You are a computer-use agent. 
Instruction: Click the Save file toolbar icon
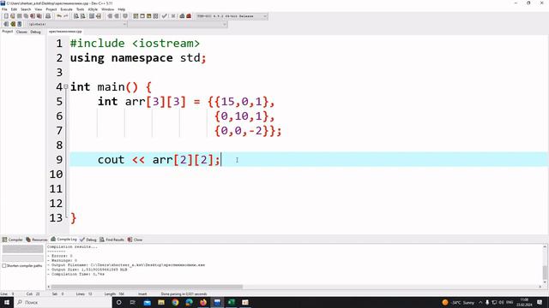[x=19, y=16]
